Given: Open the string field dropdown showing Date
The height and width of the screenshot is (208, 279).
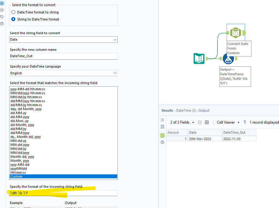Looking at the screenshot, I should (63, 39).
